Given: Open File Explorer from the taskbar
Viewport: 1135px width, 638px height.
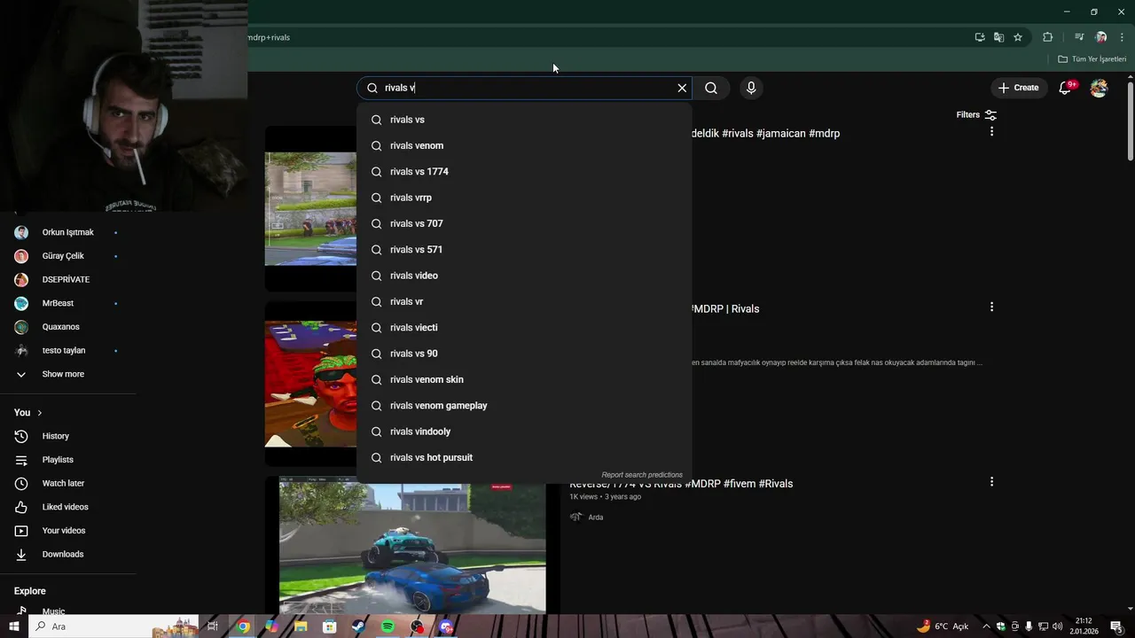Looking at the screenshot, I should click(x=301, y=626).
